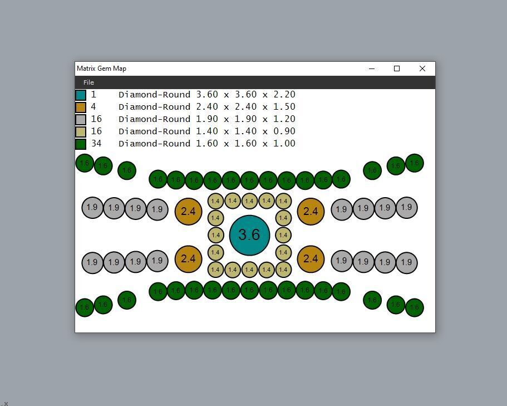The height and width of the screenshot is (406, 507).
Task: Click the top-left corner 1.4 gem of the square halo
Action: coord(216,201)
